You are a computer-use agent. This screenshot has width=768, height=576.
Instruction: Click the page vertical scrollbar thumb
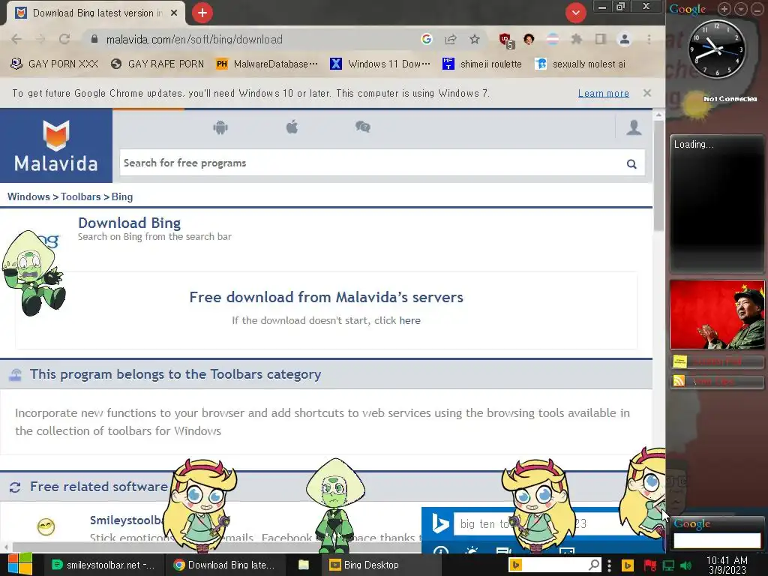tap(658, 175)
